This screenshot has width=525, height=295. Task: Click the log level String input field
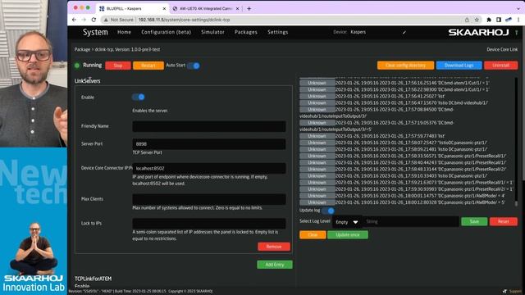coord(411,221)
